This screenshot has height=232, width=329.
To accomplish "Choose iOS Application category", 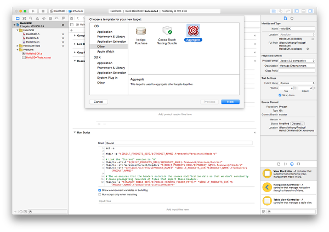I will click(105, 32).
